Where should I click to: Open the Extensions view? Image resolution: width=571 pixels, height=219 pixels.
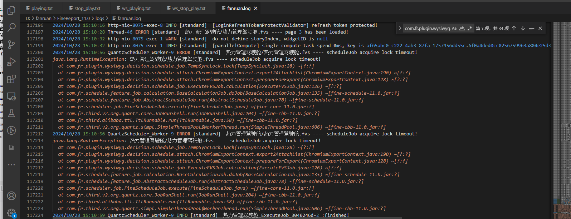11,79
